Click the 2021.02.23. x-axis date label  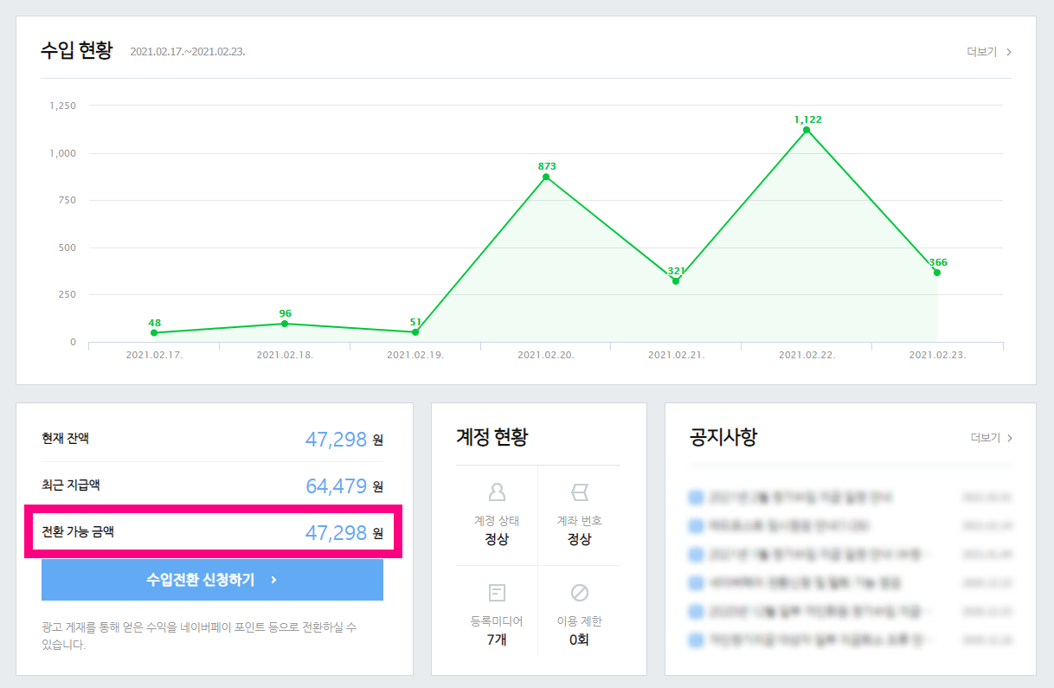click(937, 355)
